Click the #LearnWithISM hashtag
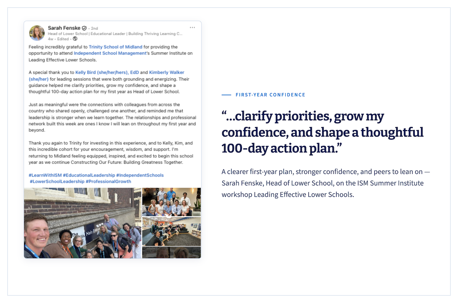Viewport: 458px width, 303px height. [x=45, y=175]
